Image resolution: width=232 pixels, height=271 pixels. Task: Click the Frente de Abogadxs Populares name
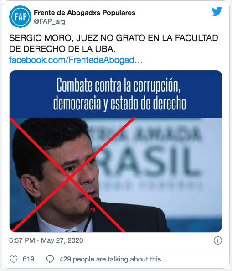85,13
